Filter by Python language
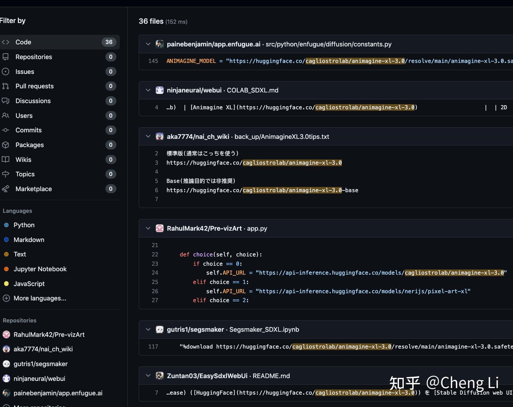Image resolution: width=513 pixels, height=407 pixels. pyautogui.click(x=24, y=225)
